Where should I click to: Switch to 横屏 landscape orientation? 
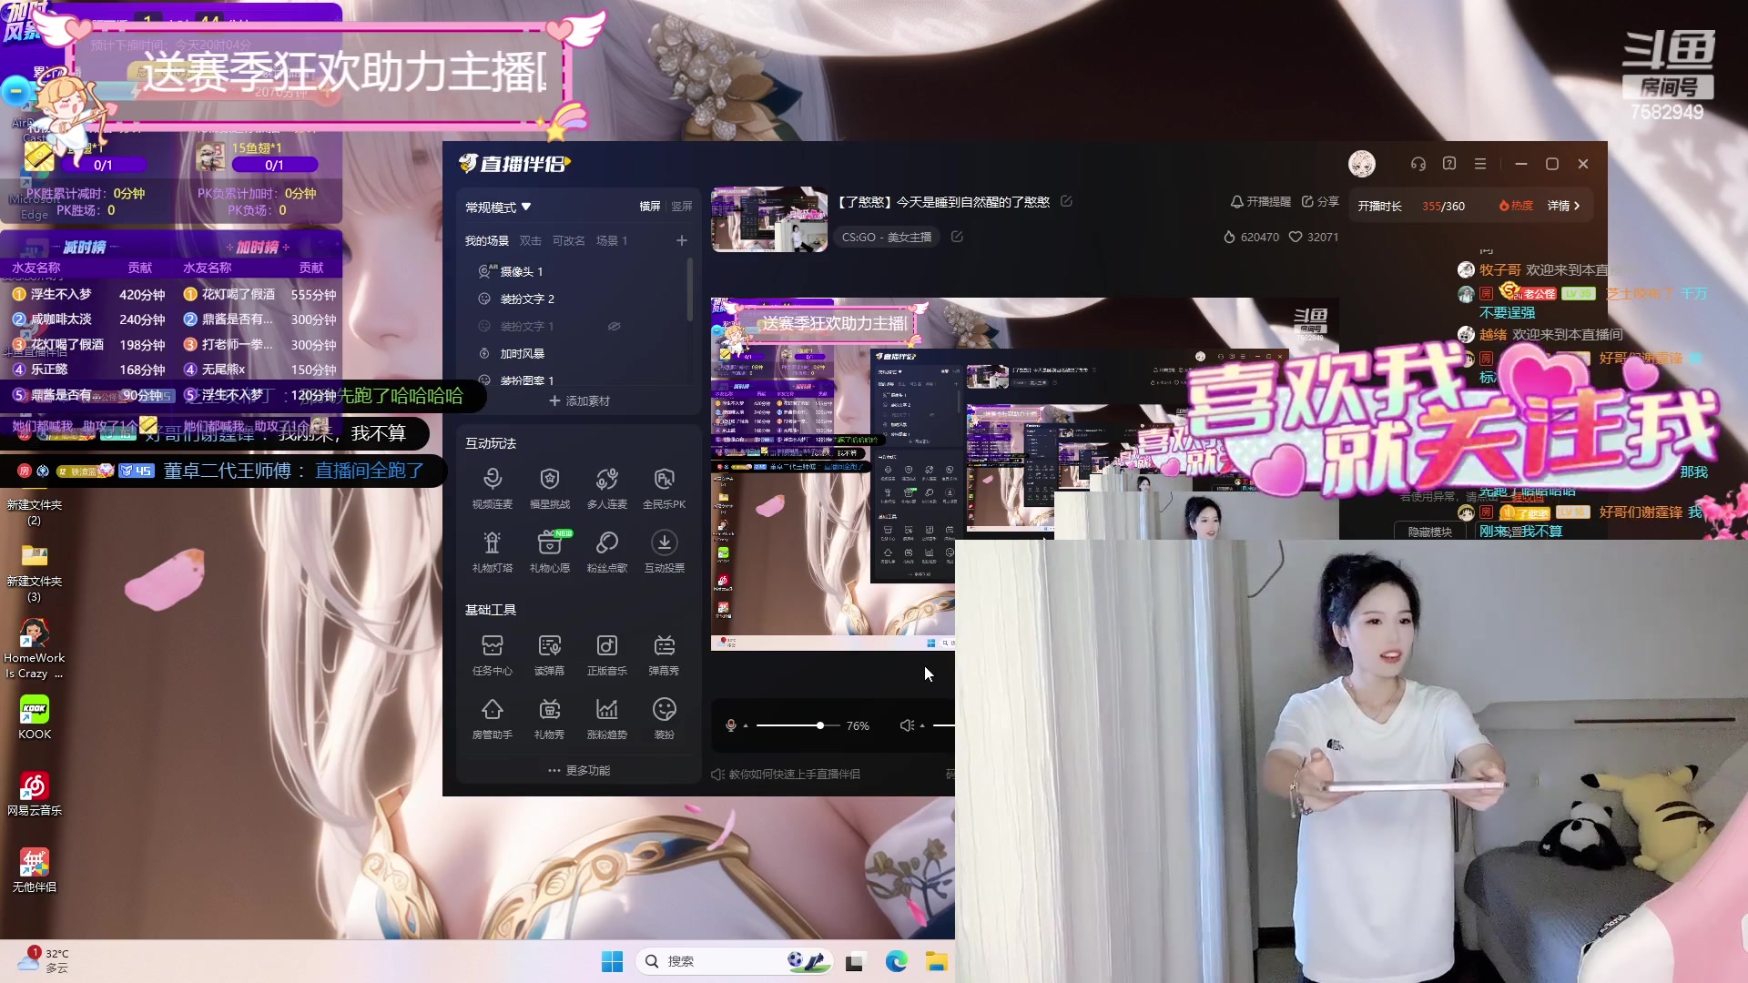click(x=650, y=207)
